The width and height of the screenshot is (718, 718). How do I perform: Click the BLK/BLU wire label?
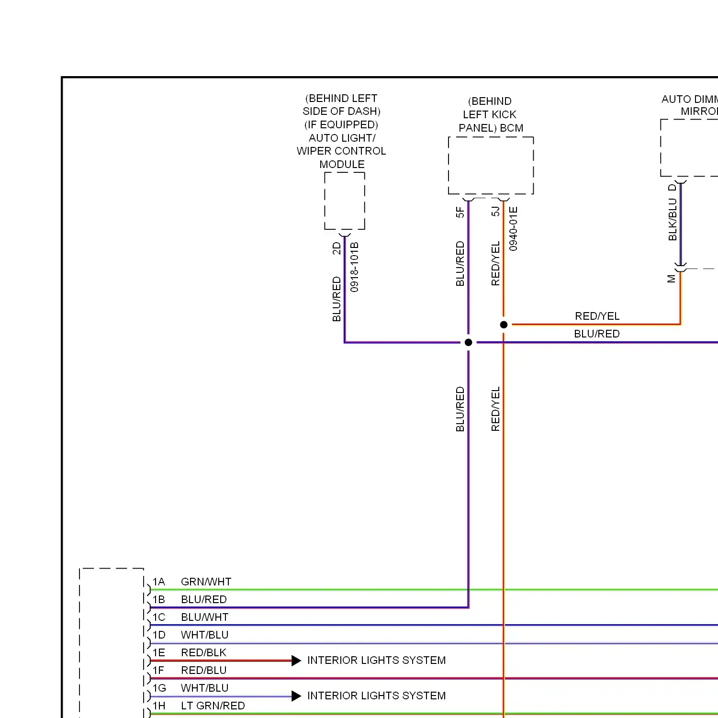[673, 219]
